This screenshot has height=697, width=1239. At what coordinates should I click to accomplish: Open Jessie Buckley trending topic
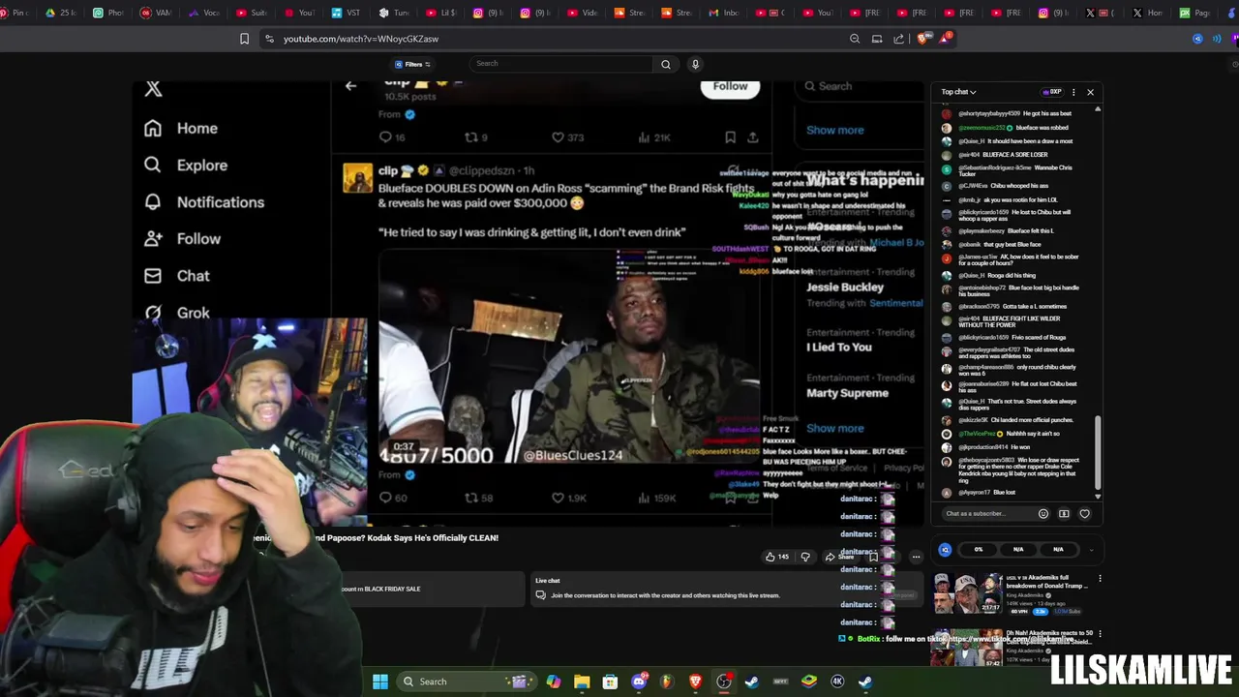point(845,288)
